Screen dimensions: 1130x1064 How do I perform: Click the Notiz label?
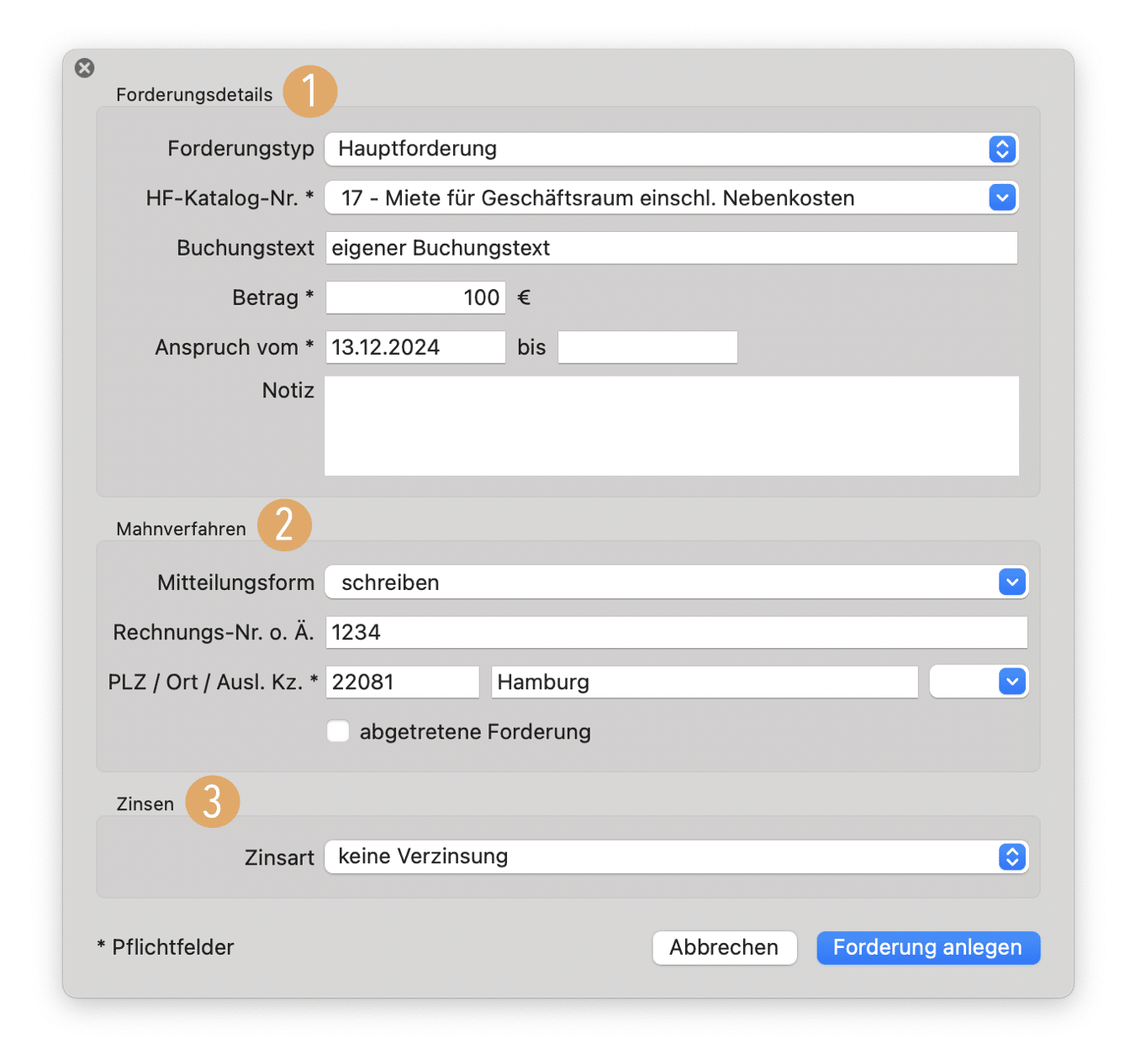click(288, 391)
